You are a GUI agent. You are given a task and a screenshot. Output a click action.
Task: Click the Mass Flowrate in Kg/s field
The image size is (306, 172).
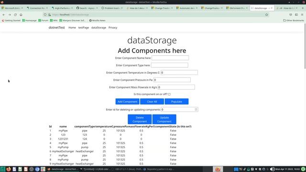pos(176,87)
